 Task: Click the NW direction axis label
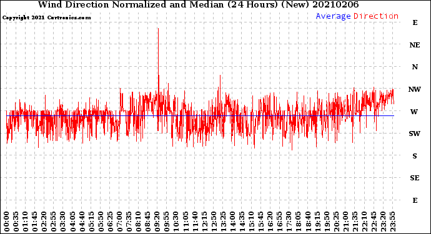click(415, 89)
